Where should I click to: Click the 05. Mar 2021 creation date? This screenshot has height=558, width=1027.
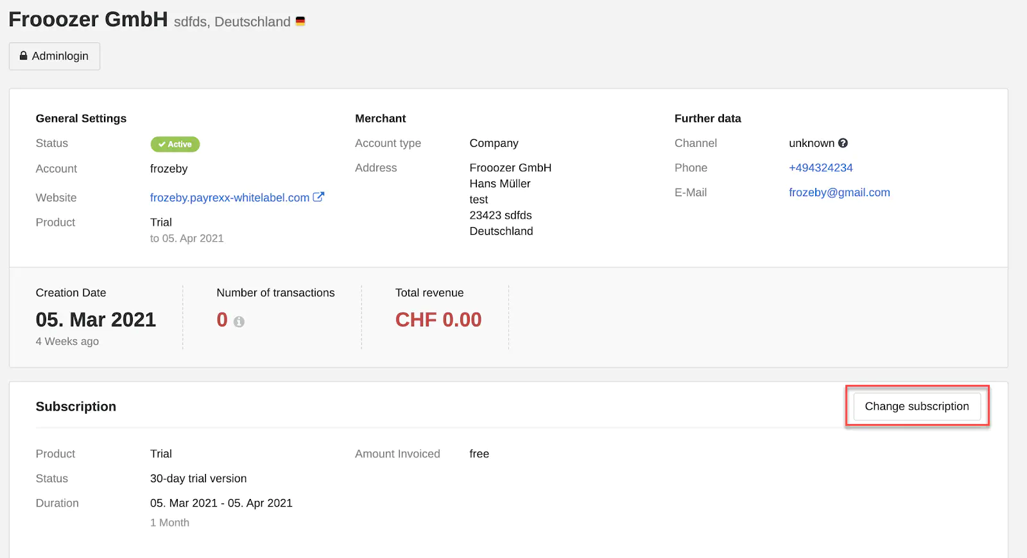click(x=96, y=319)
